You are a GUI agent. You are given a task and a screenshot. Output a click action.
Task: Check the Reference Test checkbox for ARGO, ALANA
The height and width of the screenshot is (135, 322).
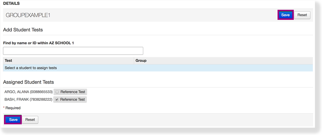pyautogui.click(x=57, y=92)
